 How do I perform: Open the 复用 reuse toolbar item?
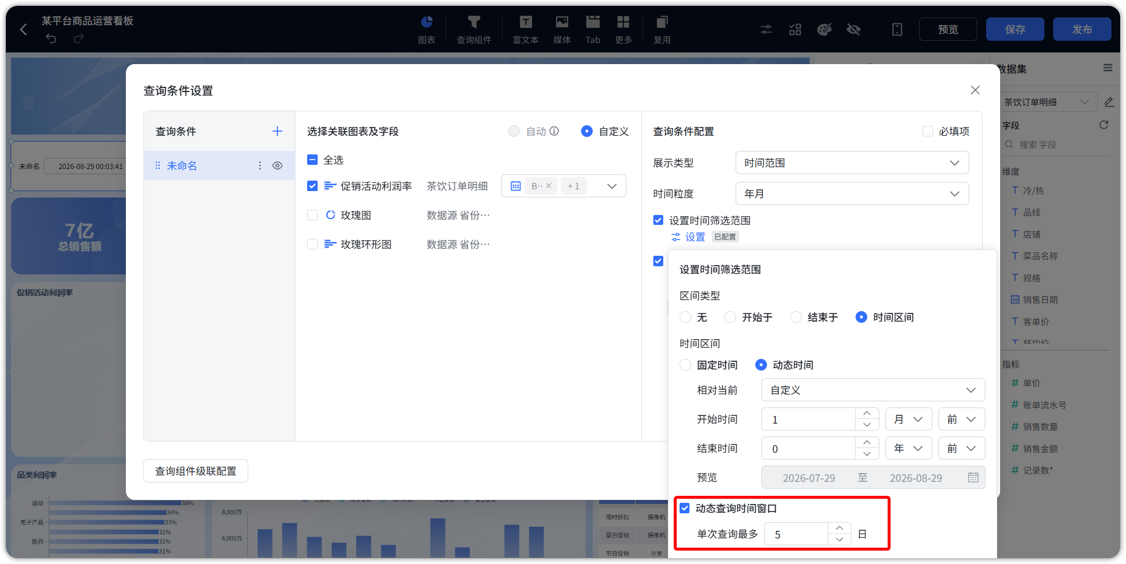coord(662,29)
